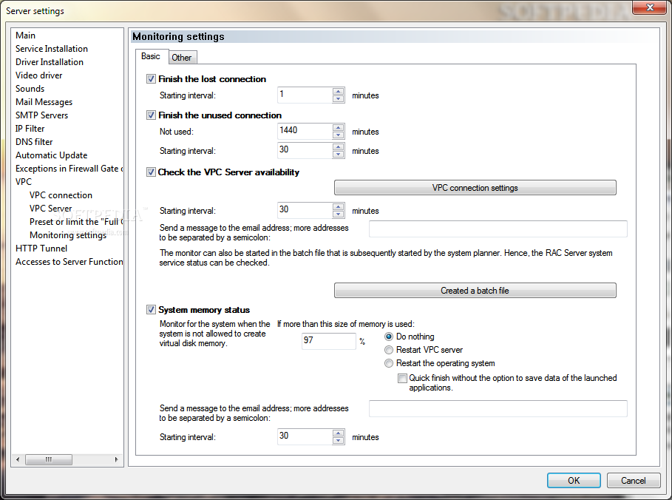672x500 pixels.
Task: Open VPC connection settings in tree
Action: pos(61,195)
